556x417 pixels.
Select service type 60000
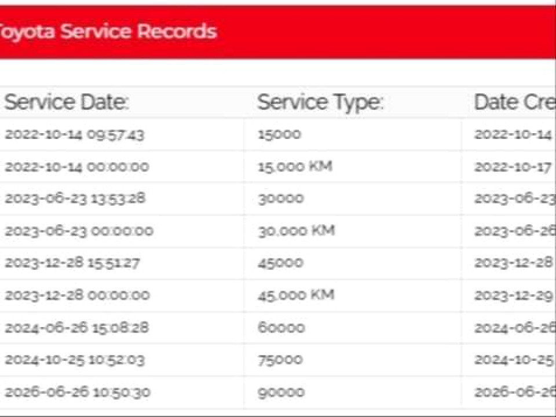click(x=281, y=327)
